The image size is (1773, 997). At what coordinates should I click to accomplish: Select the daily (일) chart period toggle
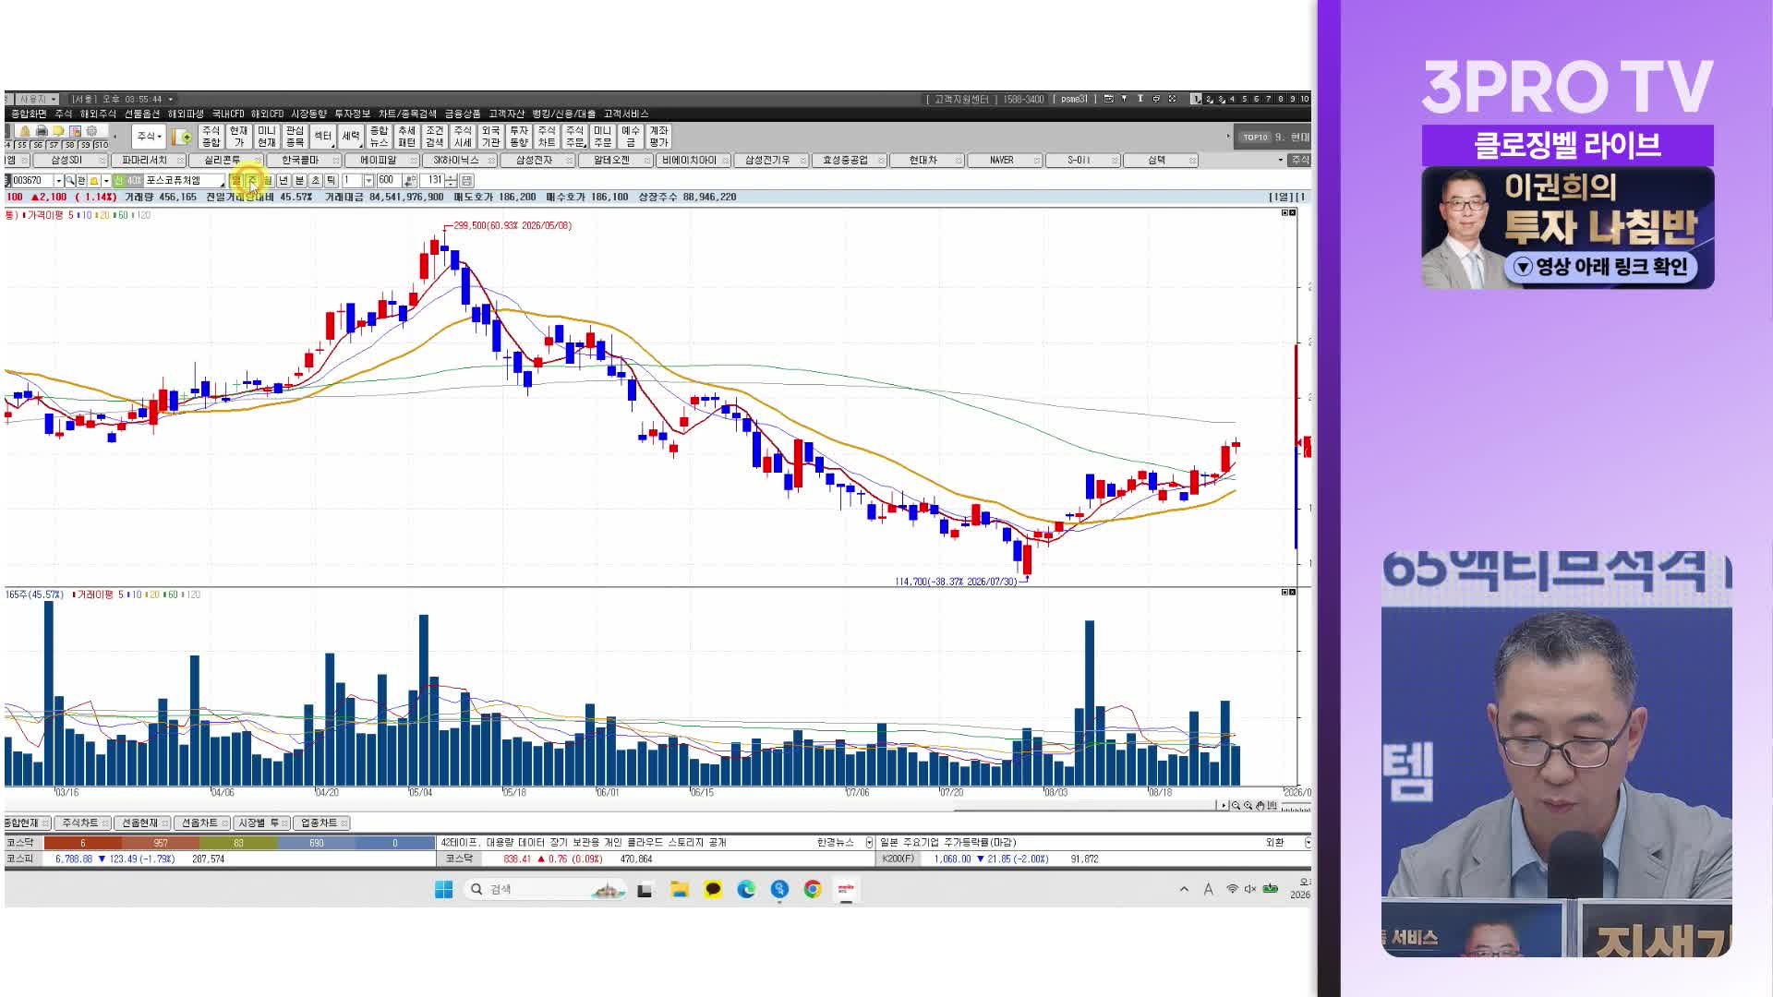pyautogui.click(x=235, y=180)
